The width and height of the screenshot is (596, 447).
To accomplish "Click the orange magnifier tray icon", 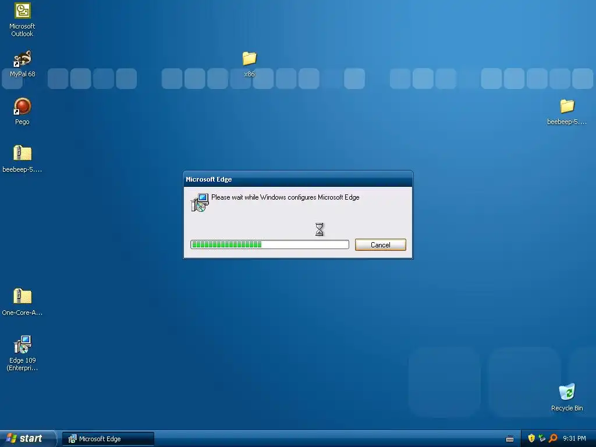I will (x=553, y=438).
